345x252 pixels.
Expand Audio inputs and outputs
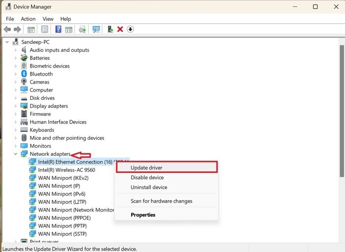[x=15, y=50]
